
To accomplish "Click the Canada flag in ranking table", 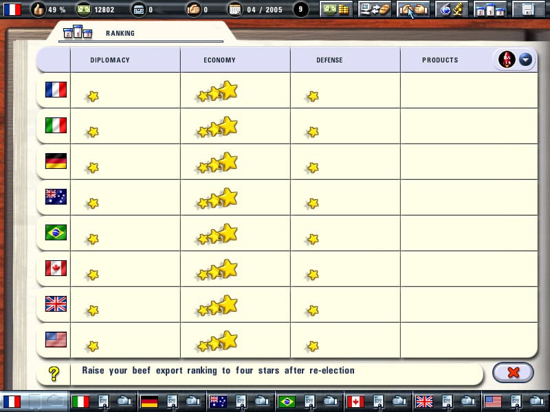I will click(x=56, y=268).
